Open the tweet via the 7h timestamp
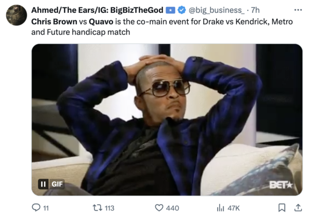The width and height of the screenshot is (309, 215). [x=255, y=10]
